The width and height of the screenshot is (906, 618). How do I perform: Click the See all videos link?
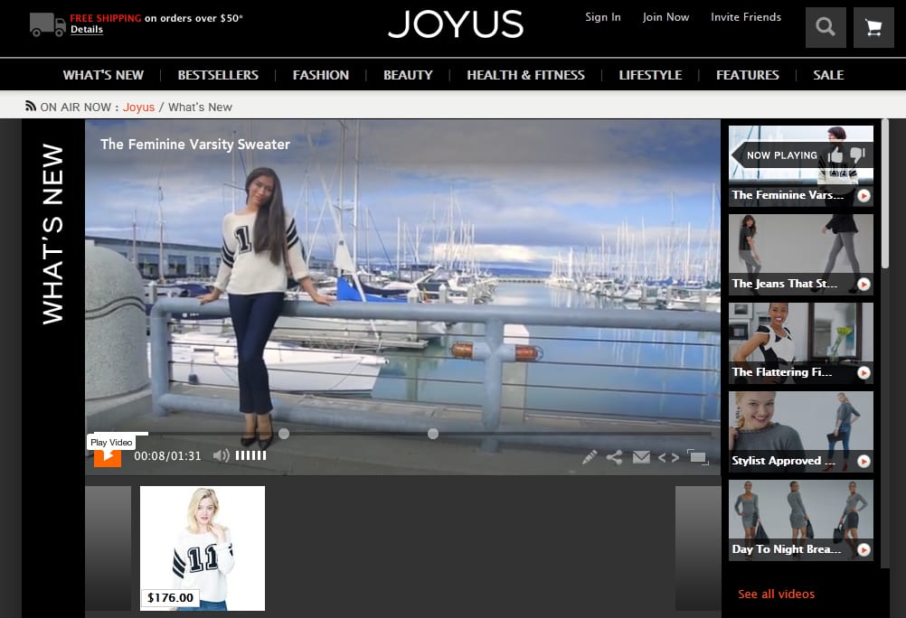[x=776, y=594]
